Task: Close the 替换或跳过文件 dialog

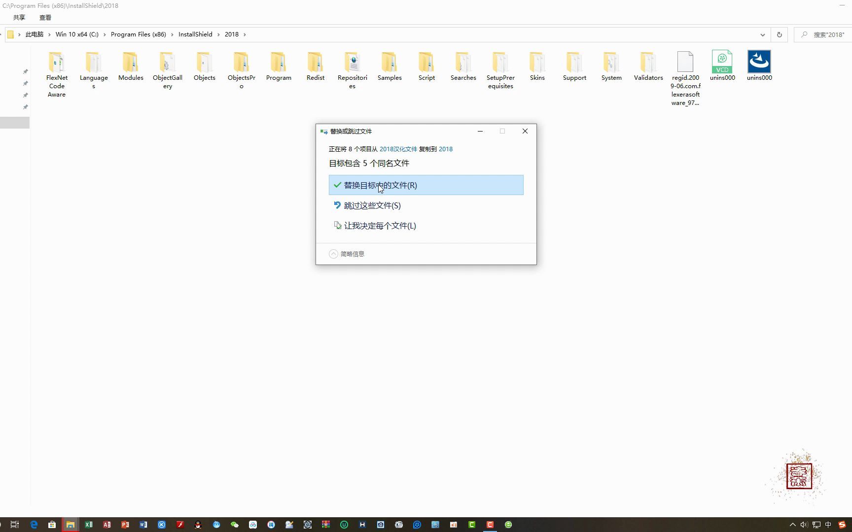Action: 525,131
